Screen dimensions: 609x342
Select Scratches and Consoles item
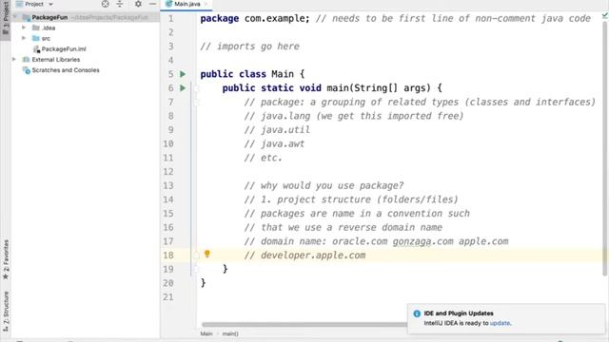point(66,70)
